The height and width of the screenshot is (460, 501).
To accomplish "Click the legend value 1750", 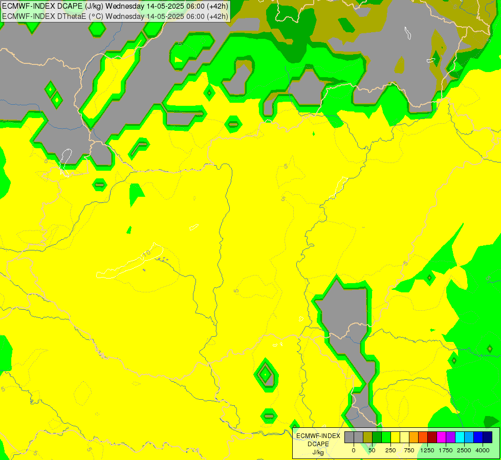I will 446,450.
